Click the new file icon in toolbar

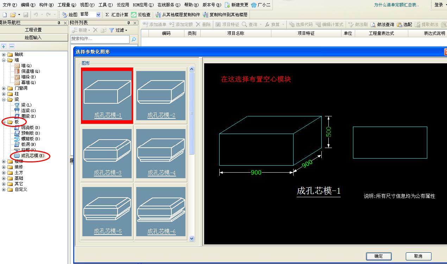pyautogui.click(x=5, y=15)
